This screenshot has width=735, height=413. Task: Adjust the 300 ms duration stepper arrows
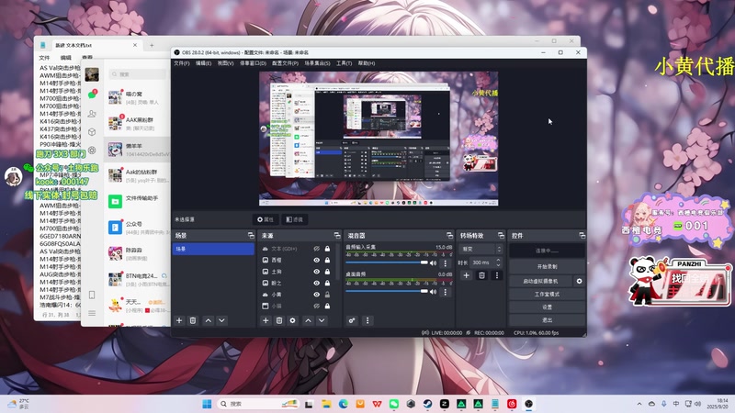(x=498, y=262)
